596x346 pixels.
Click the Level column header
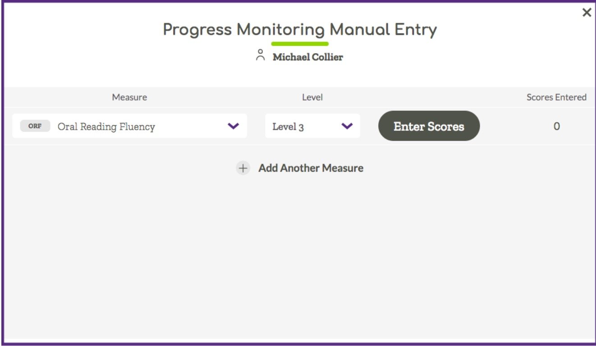[312, 97]
